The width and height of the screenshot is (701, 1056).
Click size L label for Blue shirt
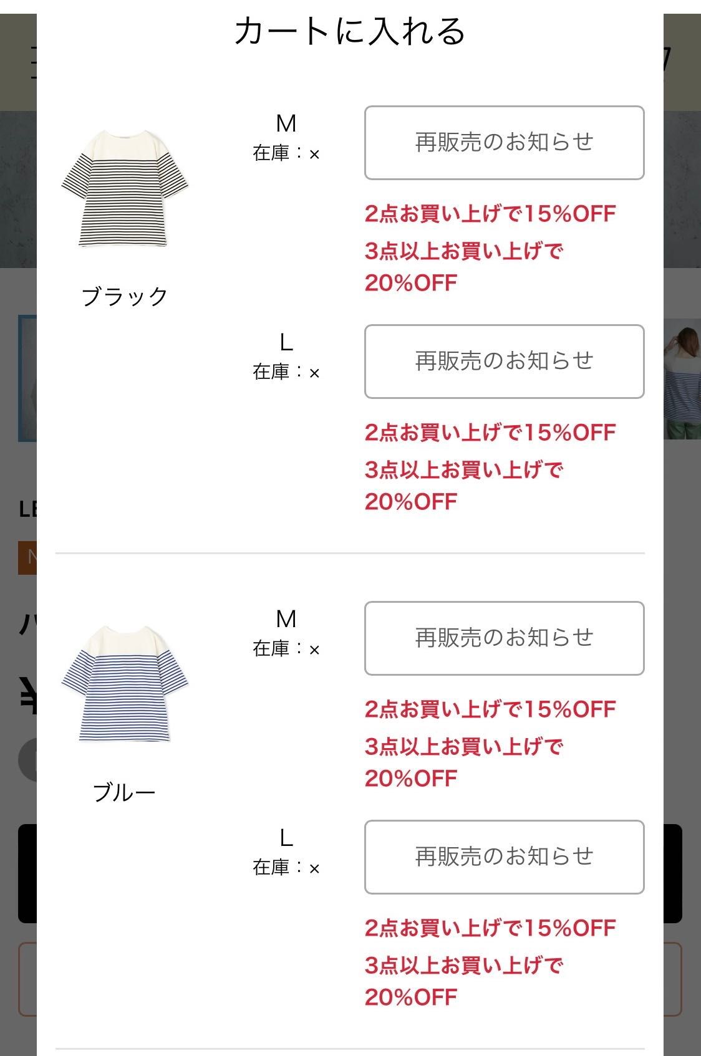point(286,838)
